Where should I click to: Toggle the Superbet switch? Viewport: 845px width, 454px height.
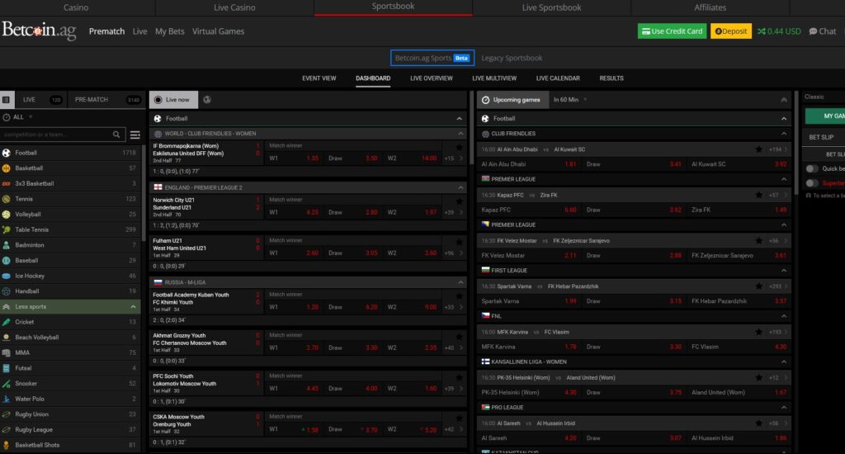(812, 182)
